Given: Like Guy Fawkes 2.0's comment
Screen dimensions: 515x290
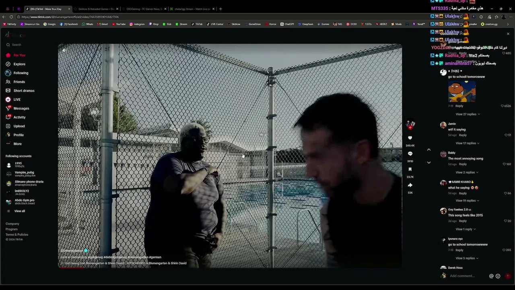Looking at the screenshot, I should (x=506, y=221).
